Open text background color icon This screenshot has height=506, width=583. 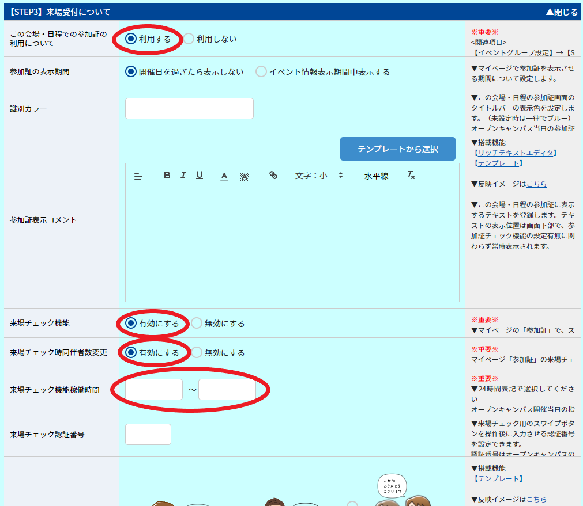tap(245, 176)
